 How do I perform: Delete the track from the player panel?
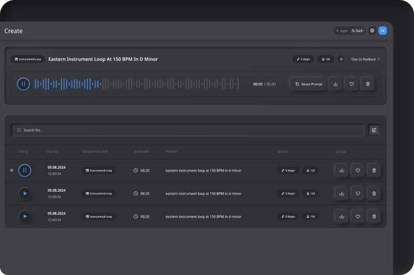click(368, 84)
